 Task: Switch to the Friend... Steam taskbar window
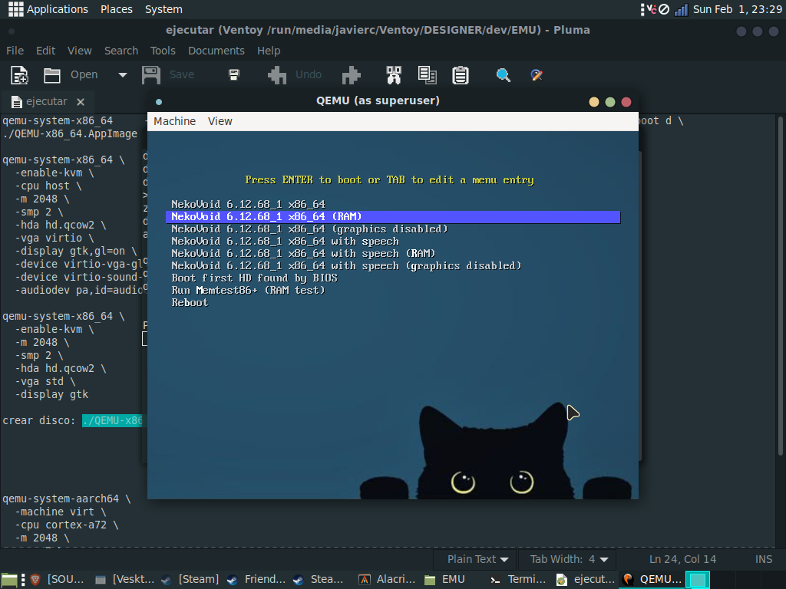(256, 580)
